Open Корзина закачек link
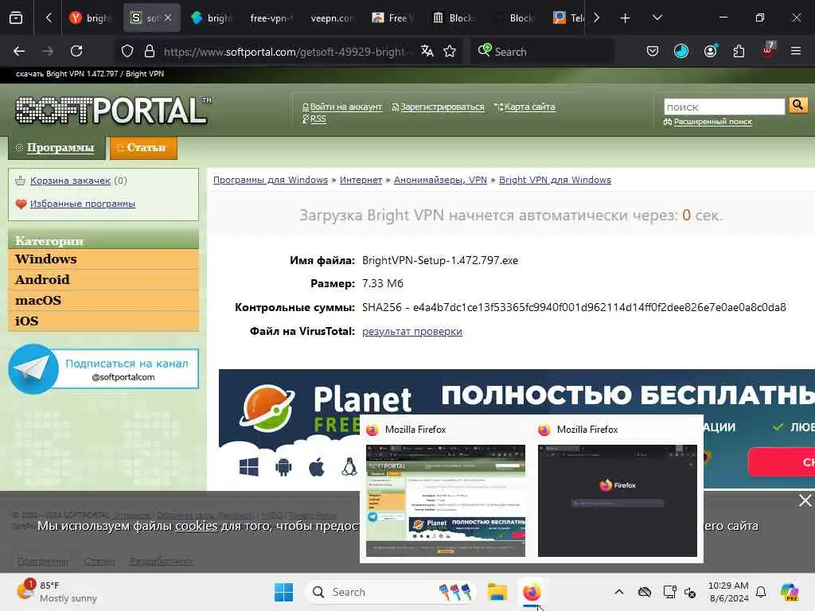Viewport: 815px width, 611px height. pyautogui.click(x=70, y=181)
